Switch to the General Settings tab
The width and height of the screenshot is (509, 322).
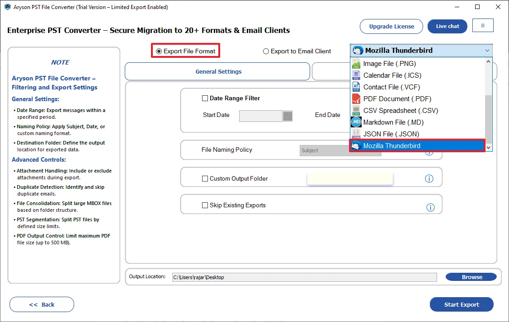point(217,71)
